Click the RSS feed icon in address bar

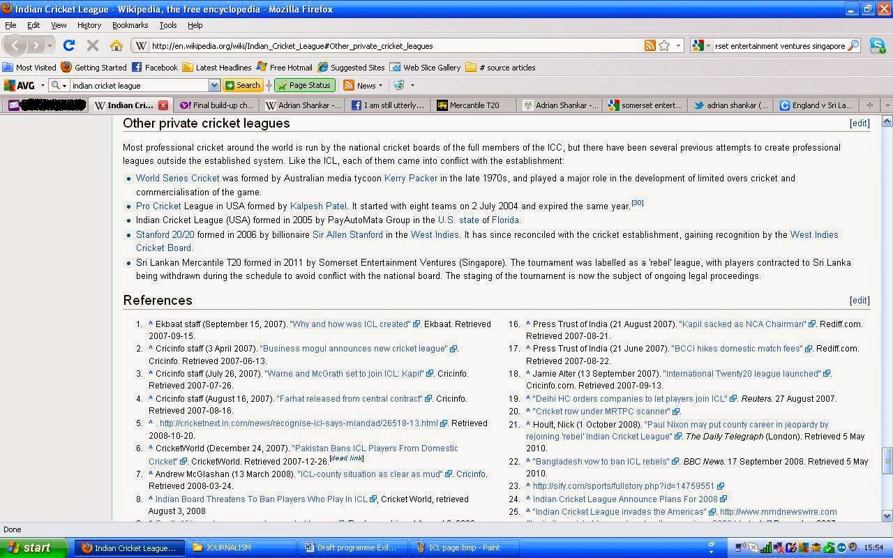(650, 45)
